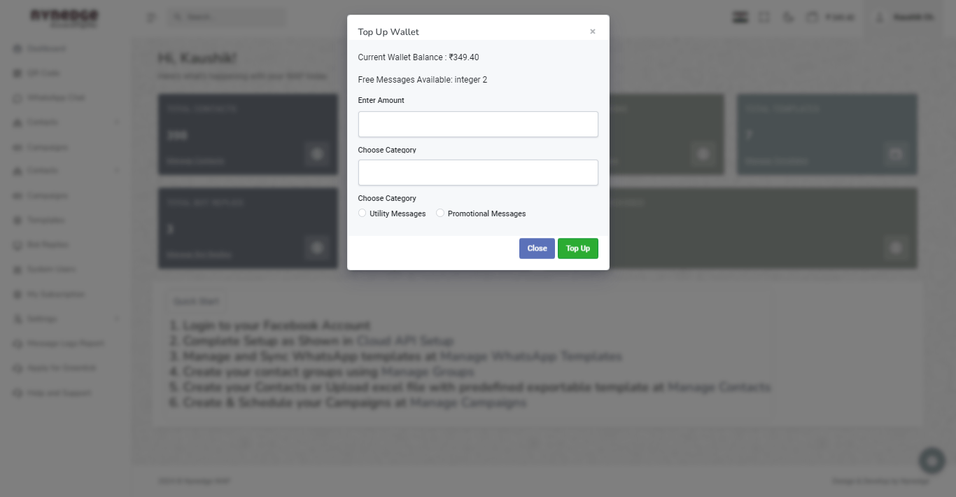Expand the Settings sidebar menu
Screen dimensions: 956x497
[x=66, y=319]
